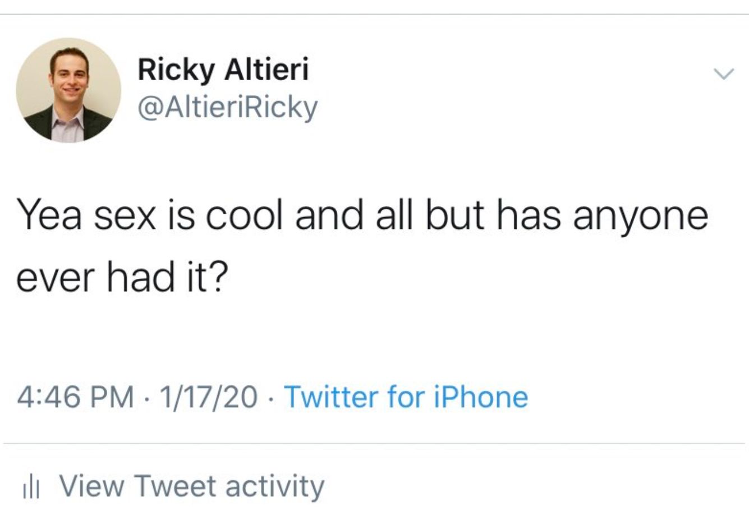Screen dimensions: 749x515
Task: Open the Twitter for iPhone link
Action: (407, 397)
